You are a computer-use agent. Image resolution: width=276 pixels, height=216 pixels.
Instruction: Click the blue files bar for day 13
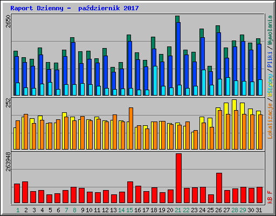tap(114, 80)
